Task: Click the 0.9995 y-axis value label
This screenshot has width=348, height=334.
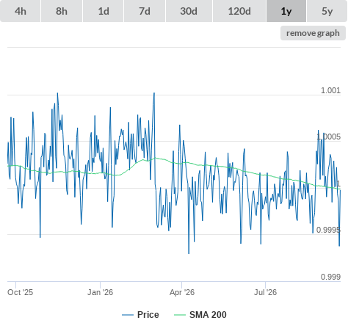Action: tap(328, 230)
